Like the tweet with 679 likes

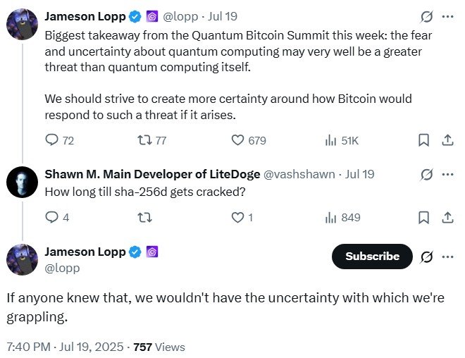(238, 140)
